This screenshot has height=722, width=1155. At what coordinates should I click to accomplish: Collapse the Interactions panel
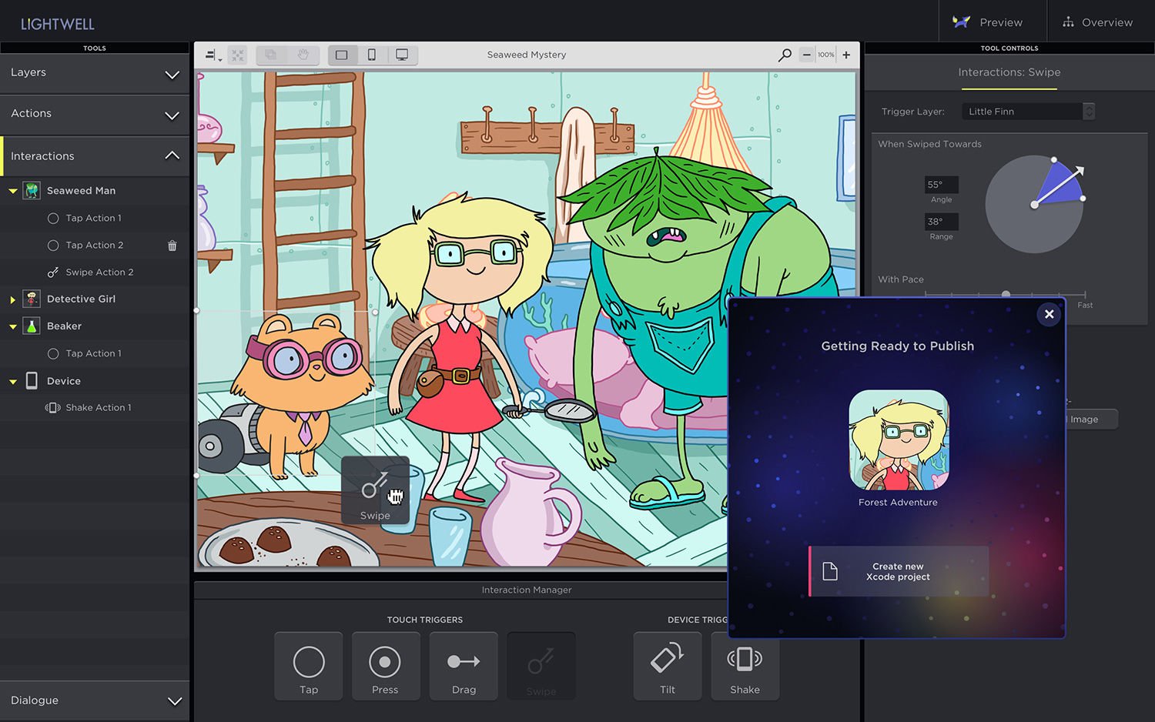[95, 155]
